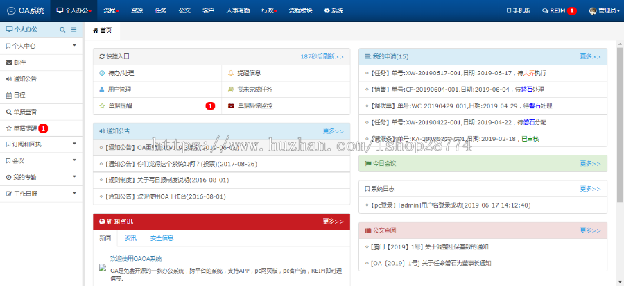The height and width of the screenshot is (286, 624).
Task: Click 更多 in 公文查阅 panel
Action: tap(590, 230)
